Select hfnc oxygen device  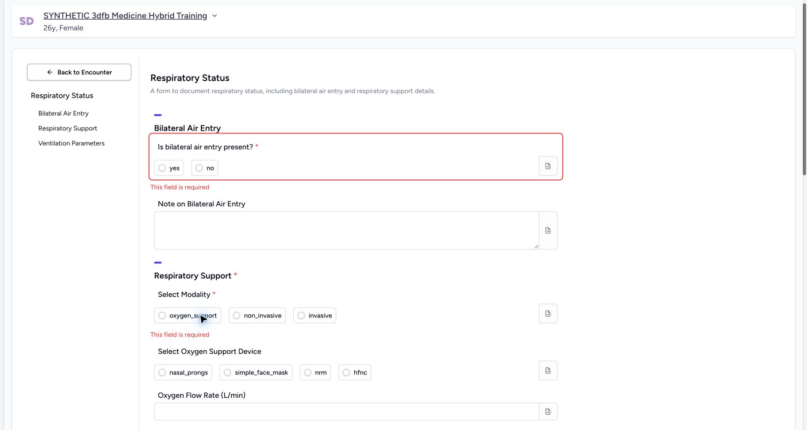coord(355,373)
